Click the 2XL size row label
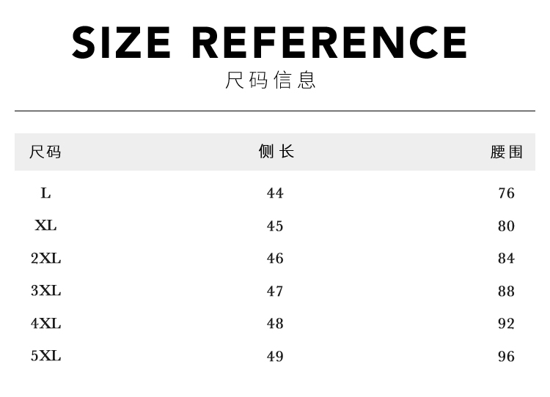This screenshot has width=550, height=397. pyautogui.click(x=45, y=259)
